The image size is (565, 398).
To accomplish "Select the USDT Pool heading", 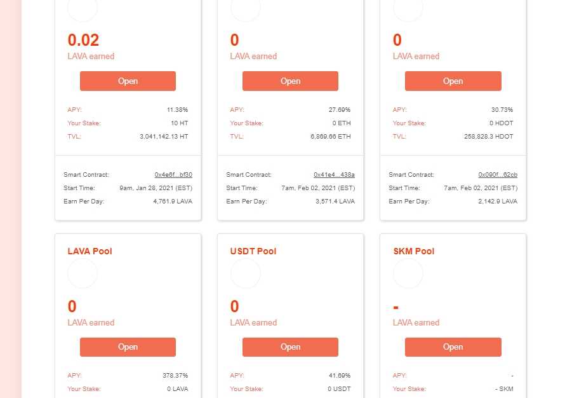I will (253, 251).
